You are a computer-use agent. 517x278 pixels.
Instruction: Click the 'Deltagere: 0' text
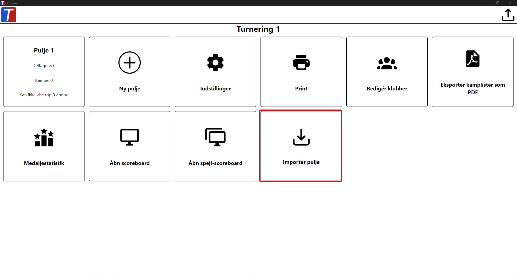click(x=44, y=66)
